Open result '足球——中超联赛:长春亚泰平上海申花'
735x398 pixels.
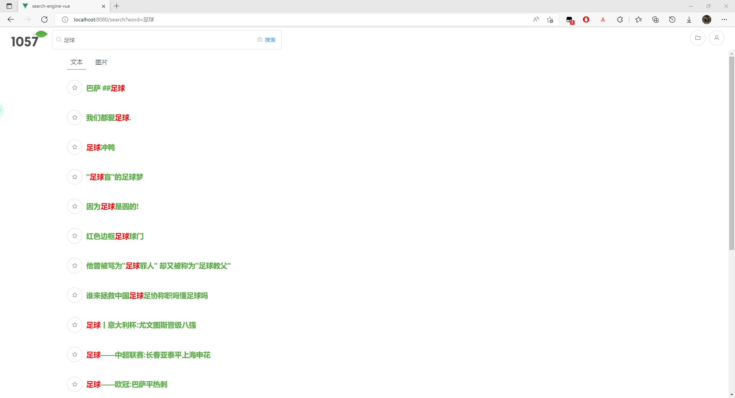(148, 355)
